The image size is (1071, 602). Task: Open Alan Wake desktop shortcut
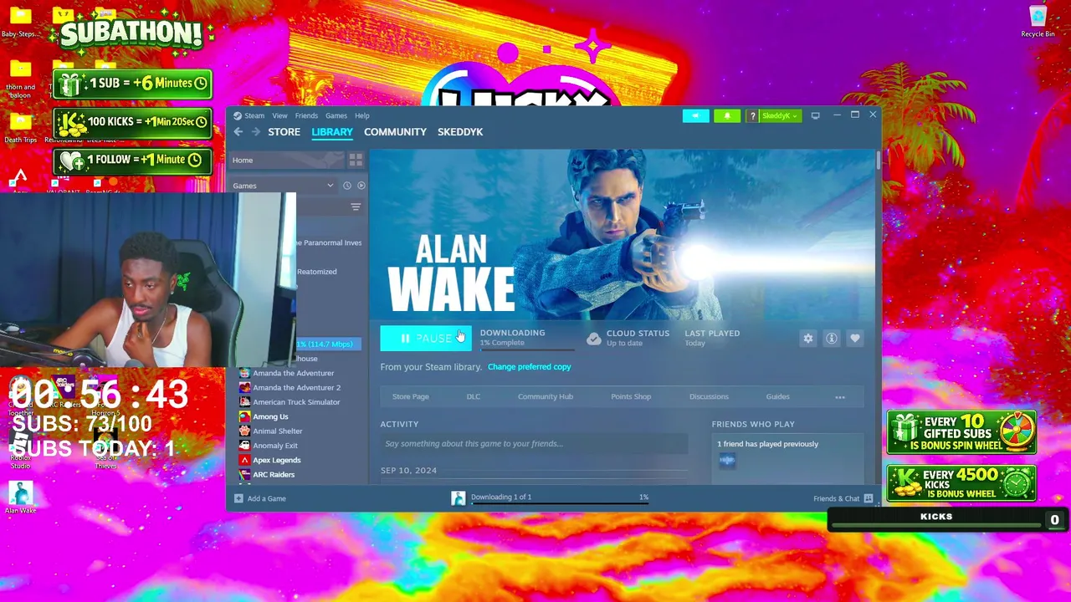[x=20, y=498]
